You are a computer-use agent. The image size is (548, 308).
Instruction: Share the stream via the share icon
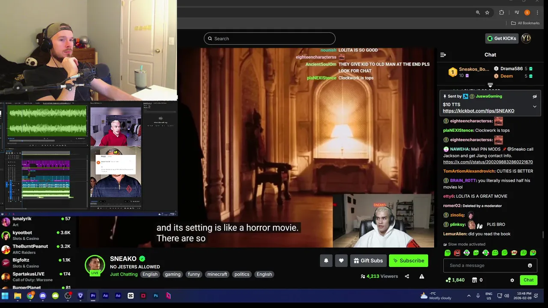point(407,276)
